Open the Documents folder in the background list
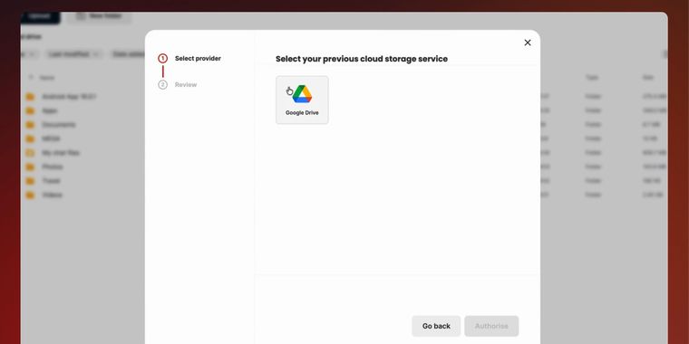This screenshot has width=689, height=344. point(59,125)
